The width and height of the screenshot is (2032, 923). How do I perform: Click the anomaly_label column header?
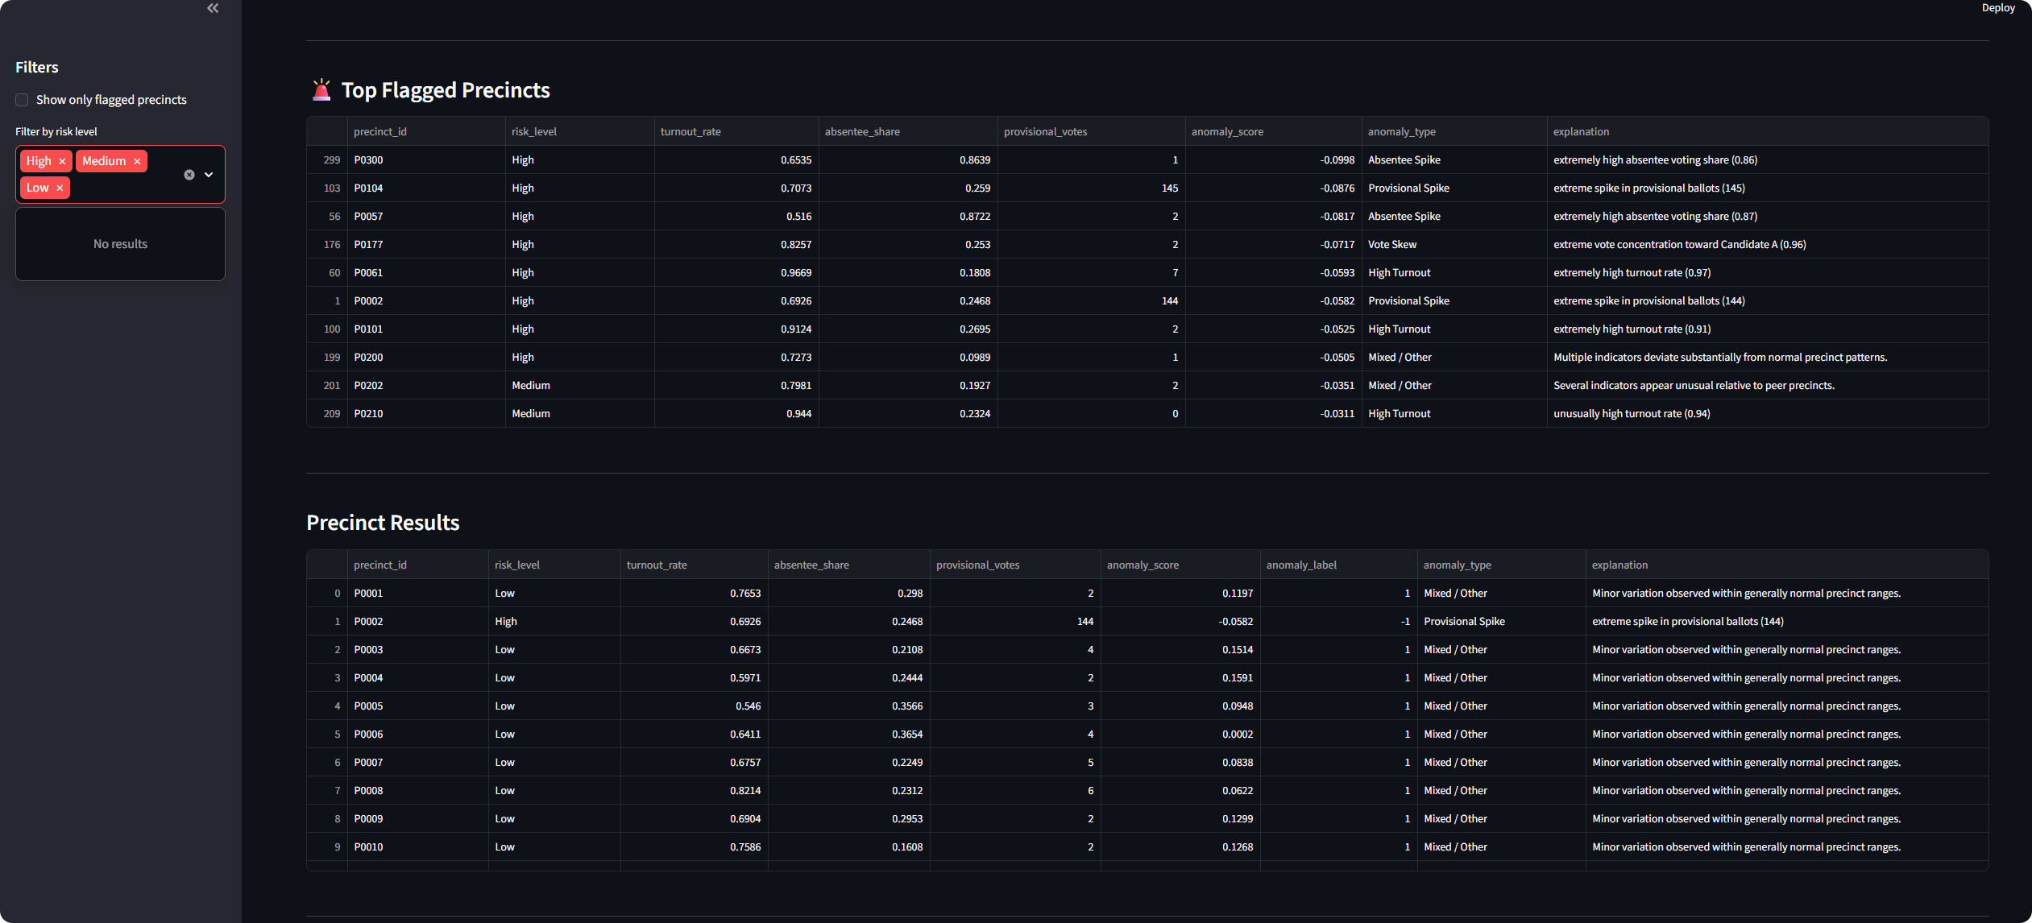pyautogui.click(x=1300, y=565)
